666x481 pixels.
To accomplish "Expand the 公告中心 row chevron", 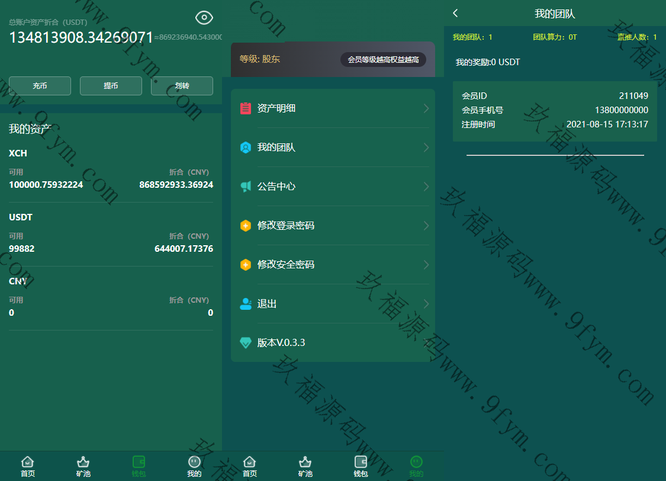I will 426,187.
